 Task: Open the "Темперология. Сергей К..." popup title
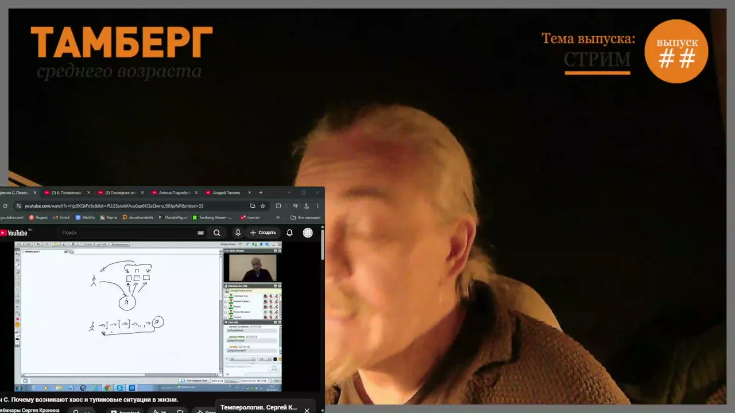click(258, 407)
